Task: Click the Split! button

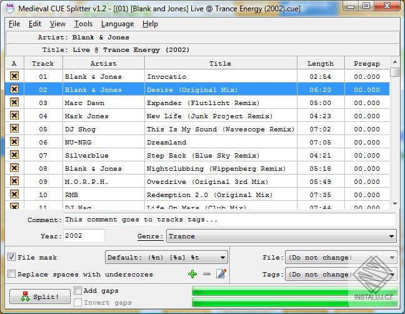Action: point(40,296)
